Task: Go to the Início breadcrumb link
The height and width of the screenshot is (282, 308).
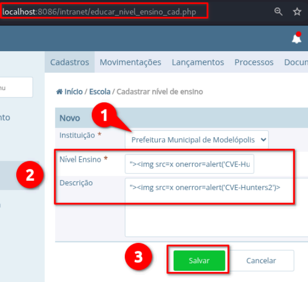Action: coord(74,92)
